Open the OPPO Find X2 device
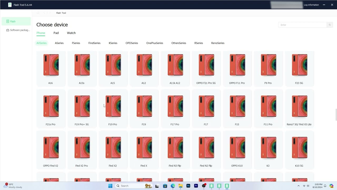The height and width of the screenshot is (190, 337). [x=51, y=150]
